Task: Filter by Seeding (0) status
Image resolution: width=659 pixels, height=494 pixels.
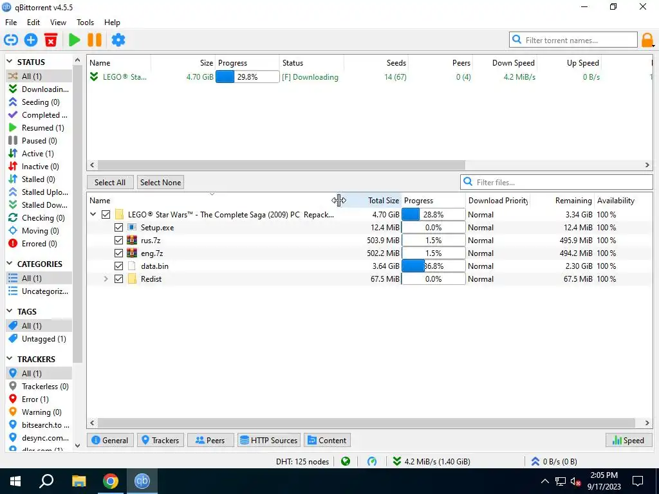Action: click(x=39, y=102)
